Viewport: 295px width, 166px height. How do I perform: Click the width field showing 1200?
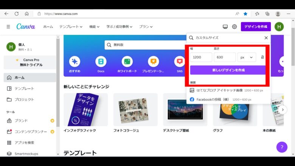201,57
